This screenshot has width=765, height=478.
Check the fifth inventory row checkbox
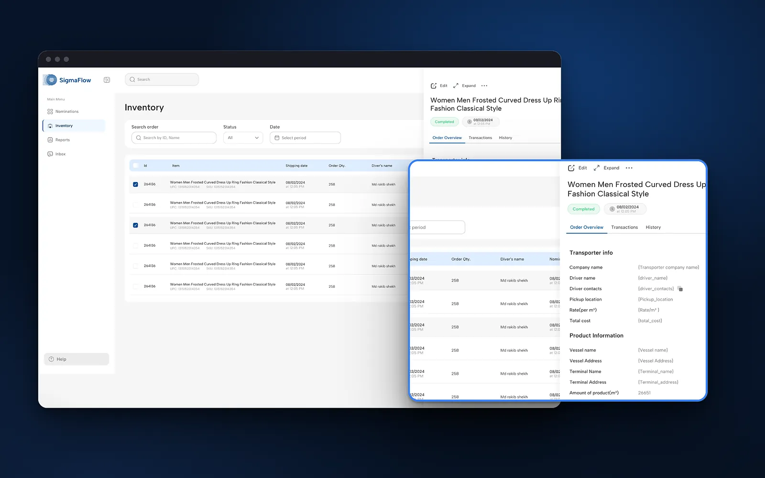[135, 266]
